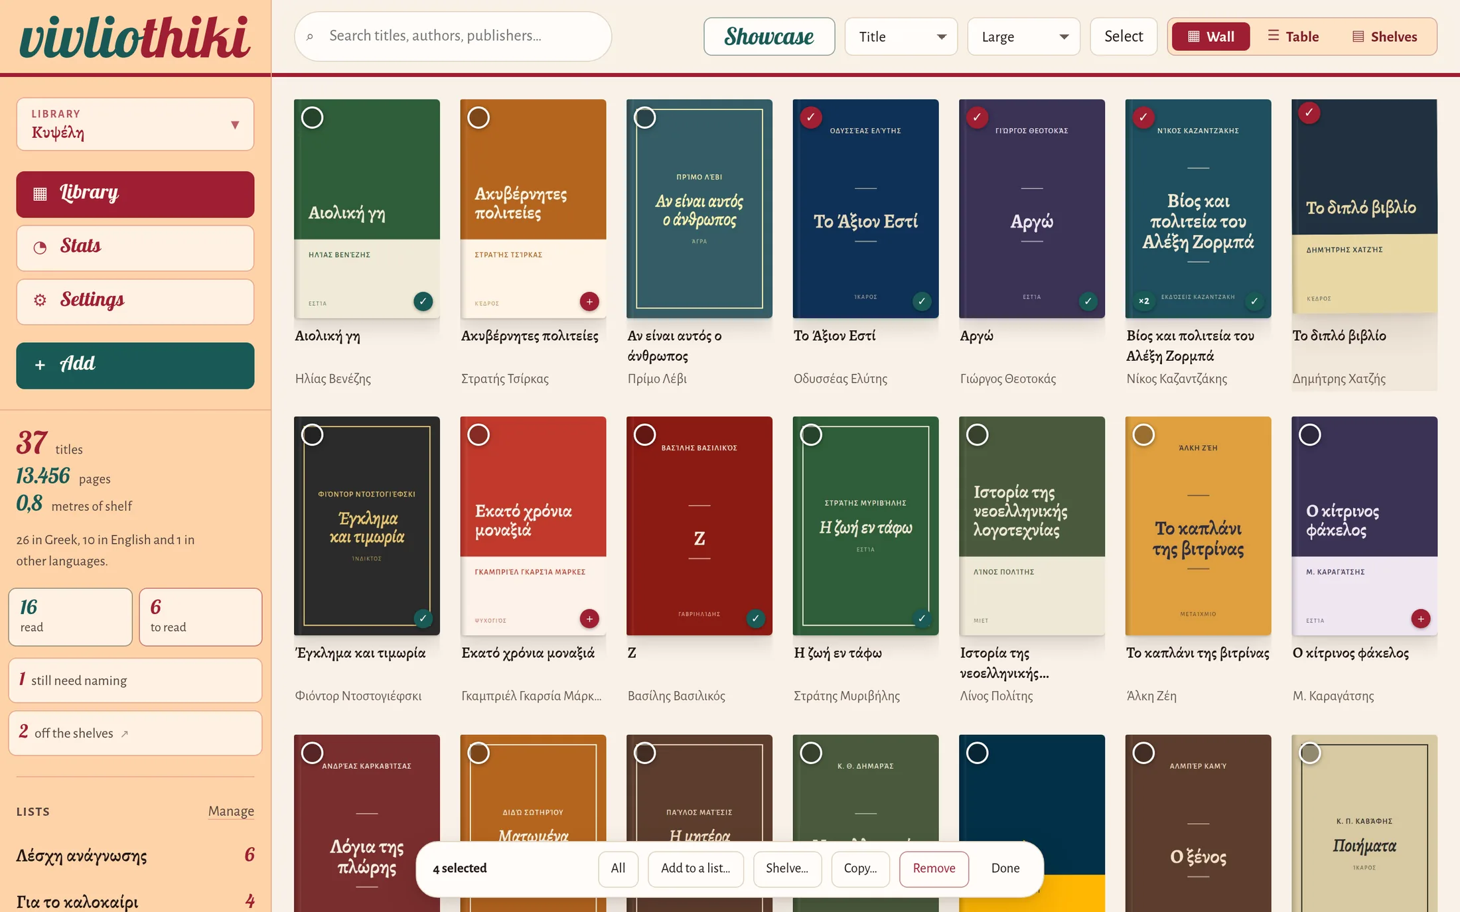Image resolution: width=1460 pixels, height=912 pixels.
Task: Click x2 copies badge on Βίος και πολιτεία cover
Action: coord(1144,301)
